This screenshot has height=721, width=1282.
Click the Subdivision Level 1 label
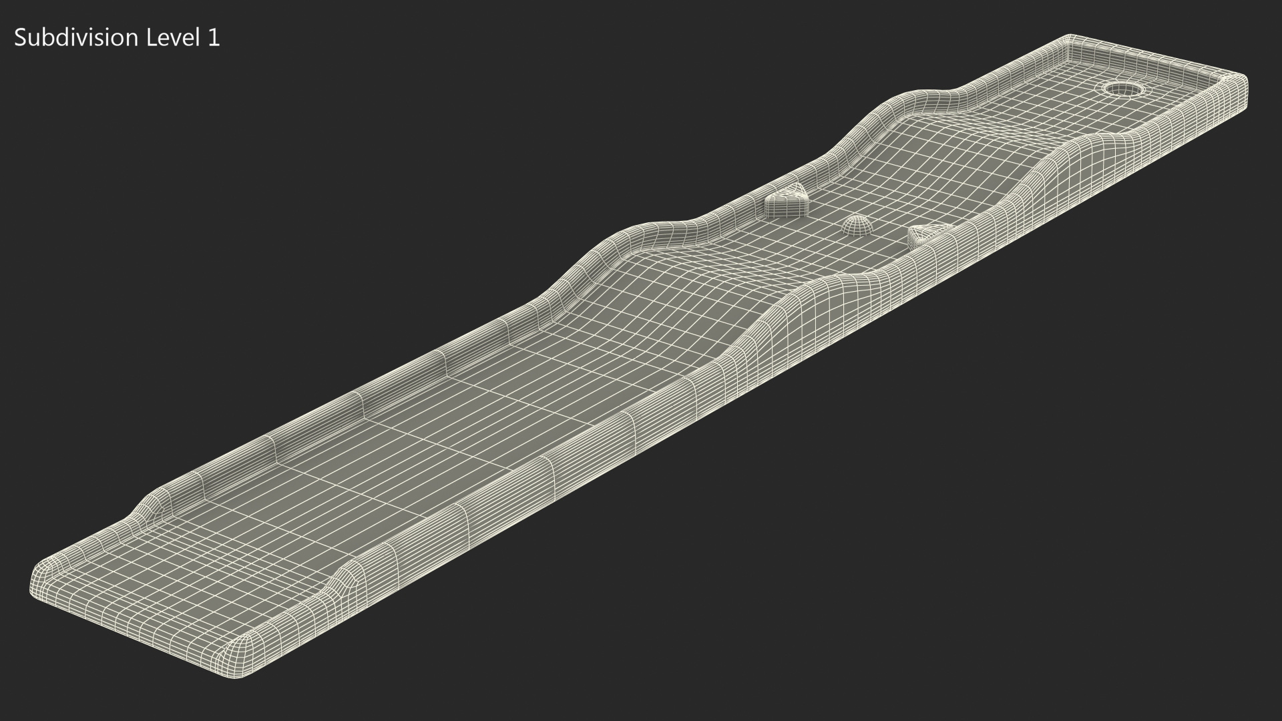click(x=117, y=38)
